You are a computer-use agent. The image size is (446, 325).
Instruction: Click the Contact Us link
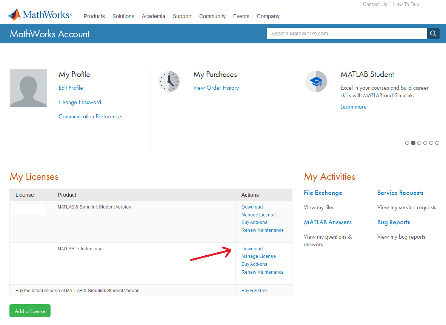pyautogui.click(x=375, y=4)
